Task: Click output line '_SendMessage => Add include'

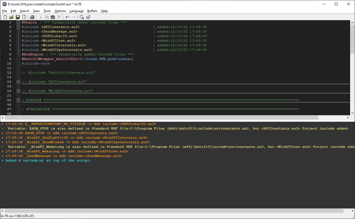Action: (61, 156)
